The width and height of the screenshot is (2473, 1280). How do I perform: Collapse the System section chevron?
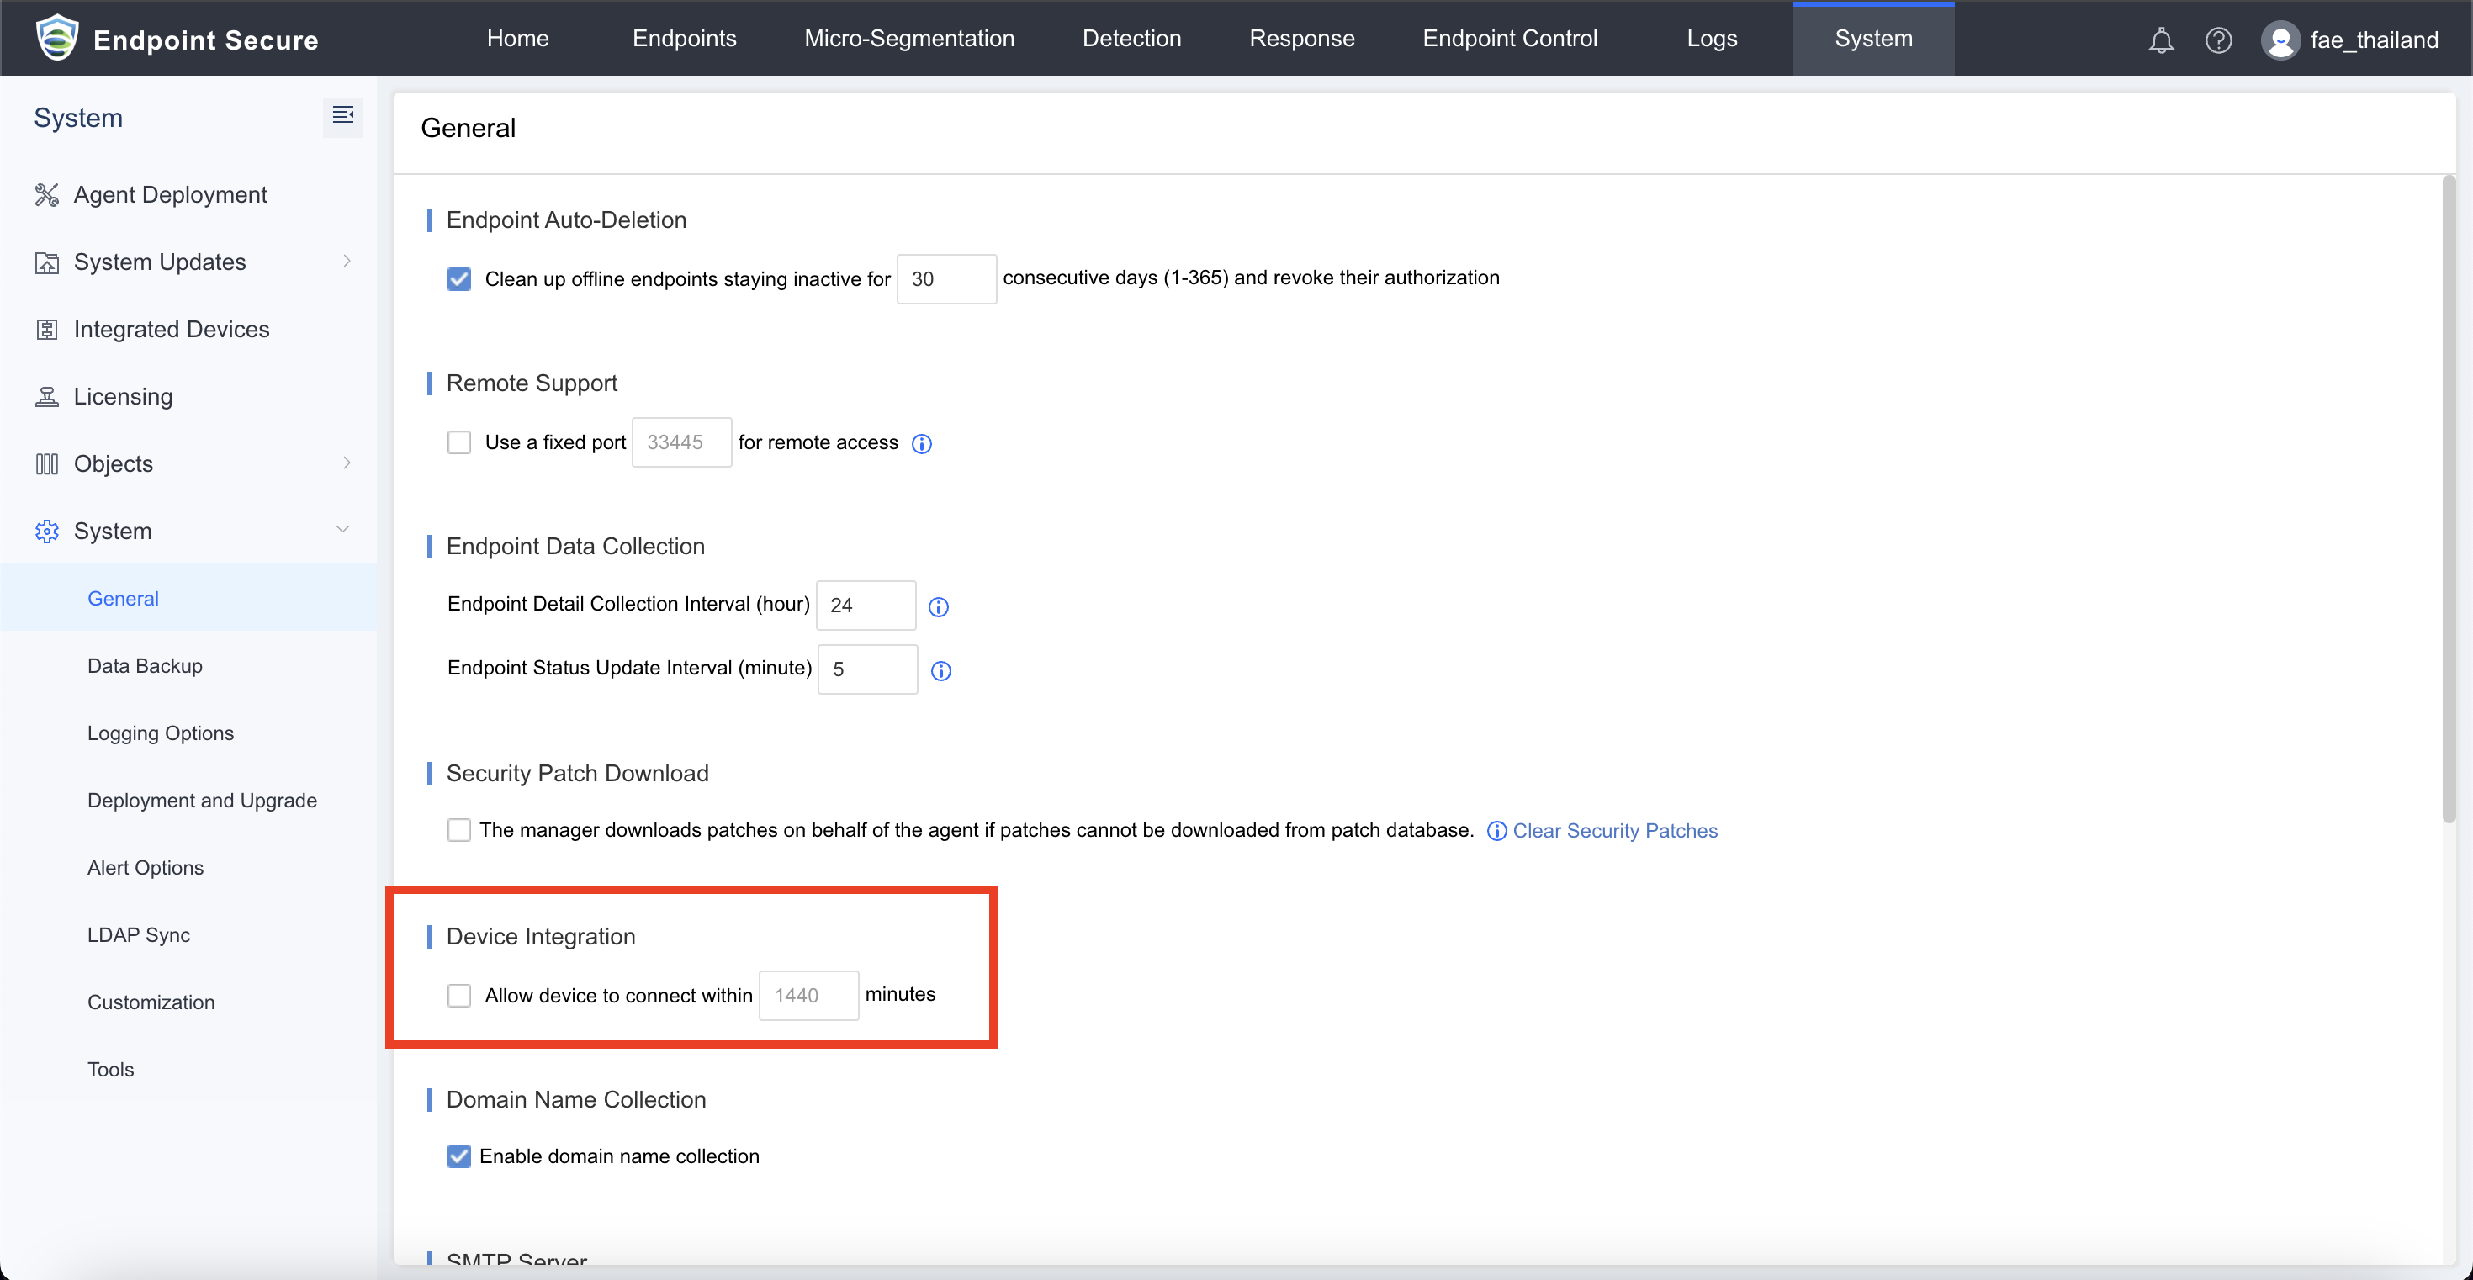click(342, 530)
